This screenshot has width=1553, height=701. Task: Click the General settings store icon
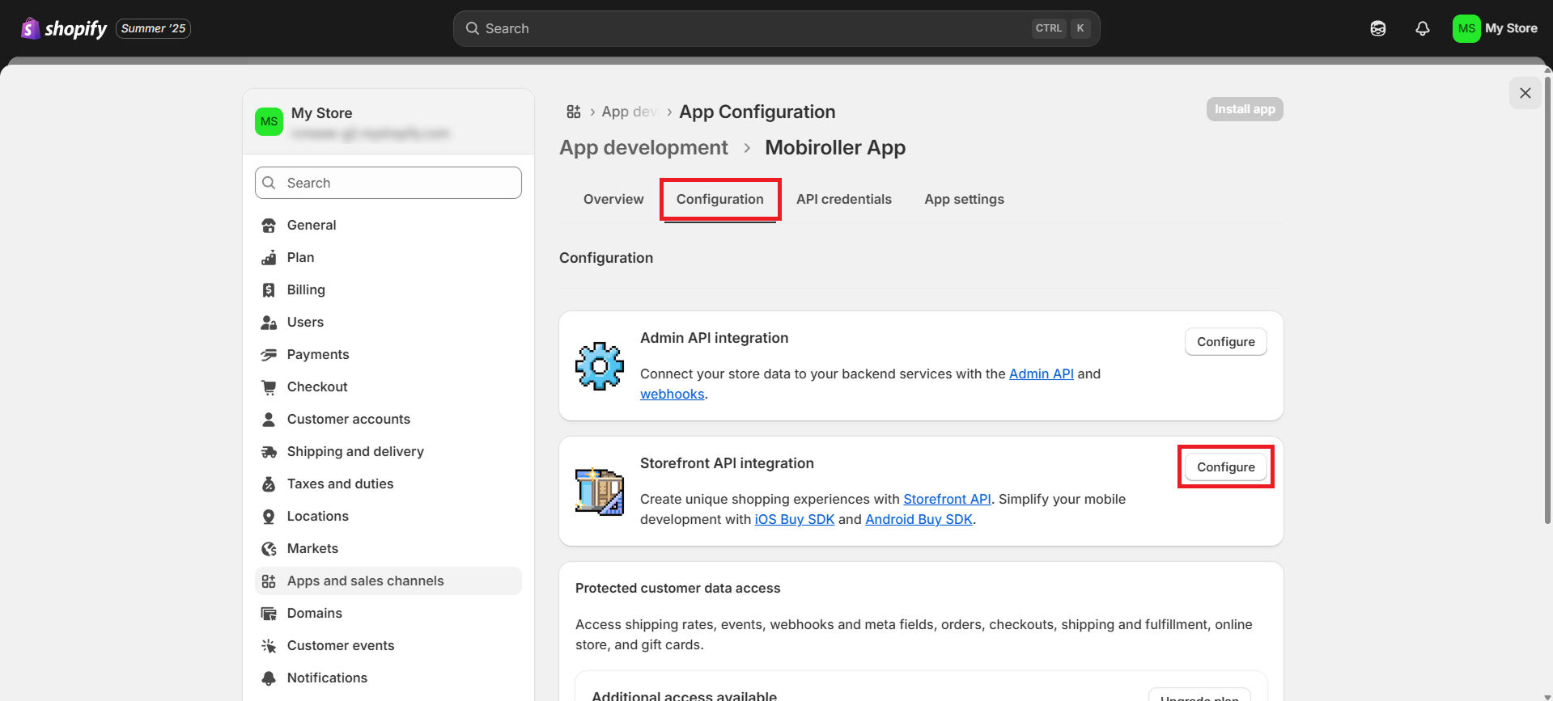point(269,226)
